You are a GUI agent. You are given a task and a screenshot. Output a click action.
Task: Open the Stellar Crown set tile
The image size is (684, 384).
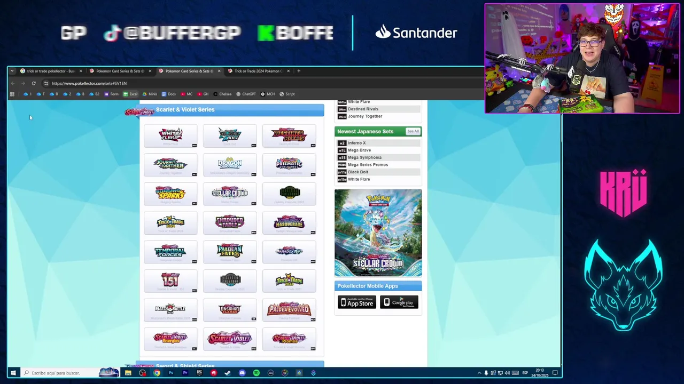(x=230, y=194)
